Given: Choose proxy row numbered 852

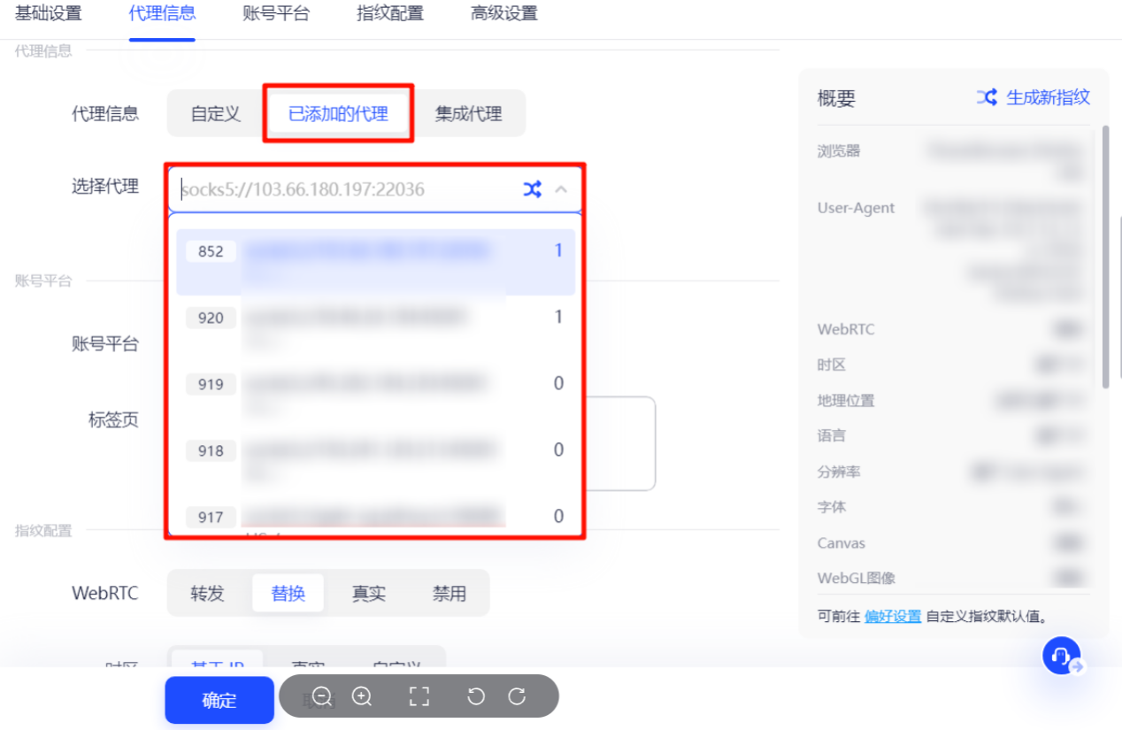Looking at the screenshot, I should pos(376,262).
